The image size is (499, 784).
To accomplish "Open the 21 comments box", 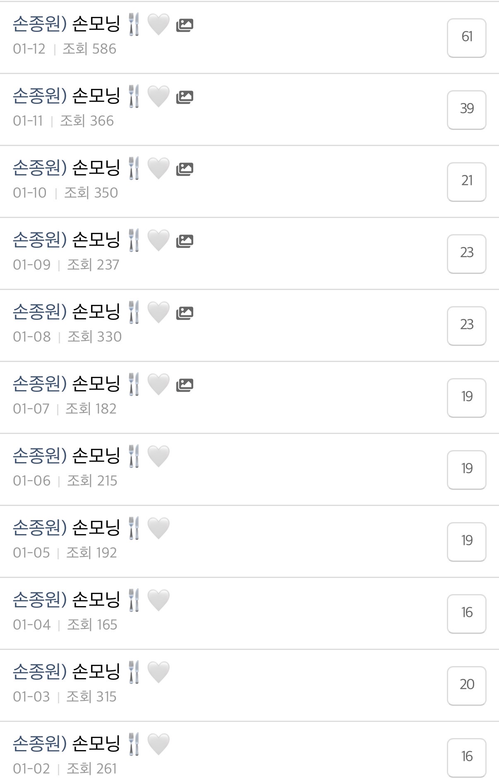I will click(466, 182).
